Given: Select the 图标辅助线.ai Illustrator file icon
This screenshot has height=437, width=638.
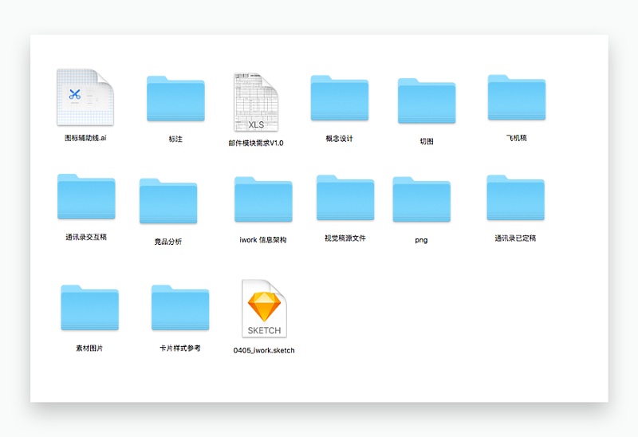Looking at the screenshot, I should click(x=85, y=97).
